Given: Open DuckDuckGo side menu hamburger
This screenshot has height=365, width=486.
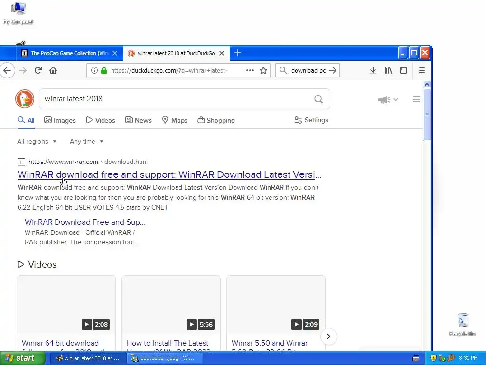Looking at the screenshot, I should click(x=416, y=99).
